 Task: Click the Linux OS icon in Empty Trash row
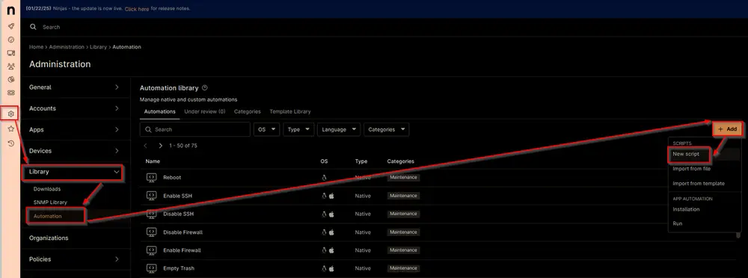click(x=325, y=268)
